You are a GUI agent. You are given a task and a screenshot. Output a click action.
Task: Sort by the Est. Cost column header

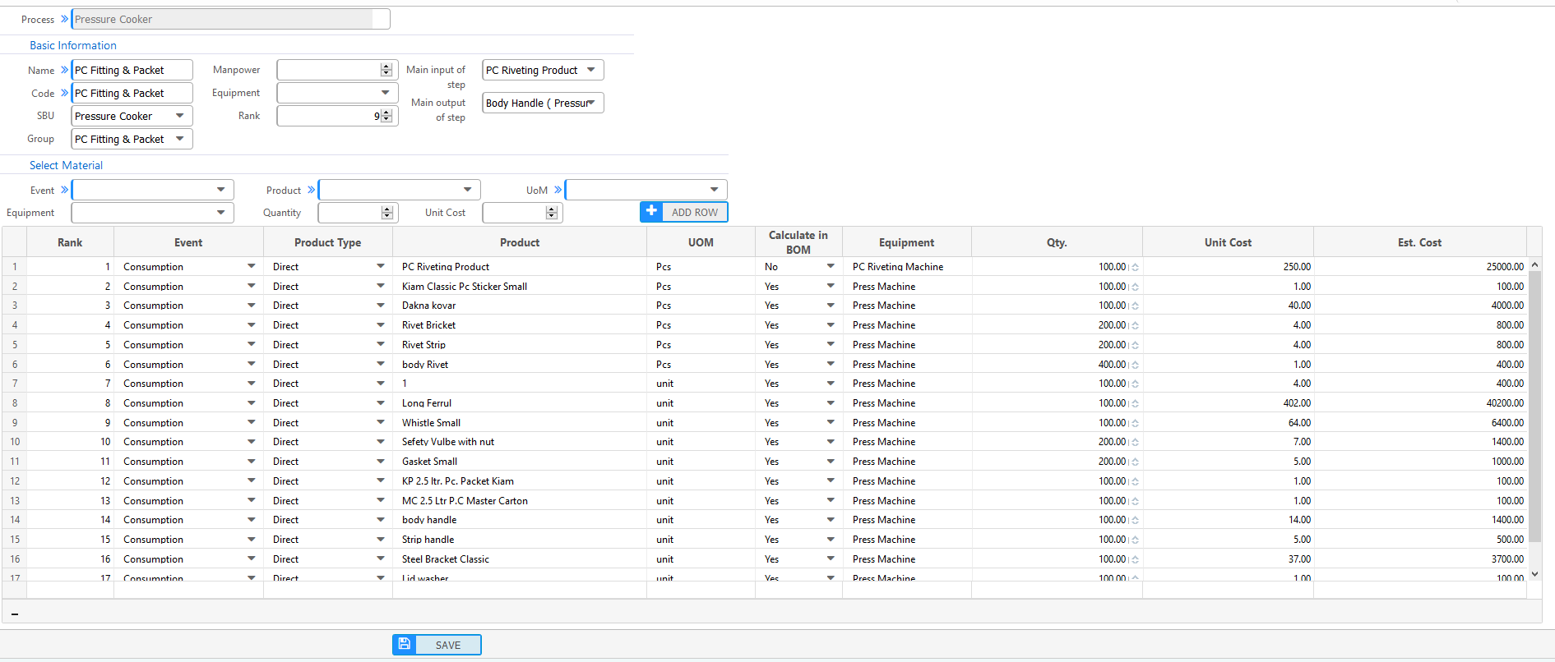[1419, 242]
